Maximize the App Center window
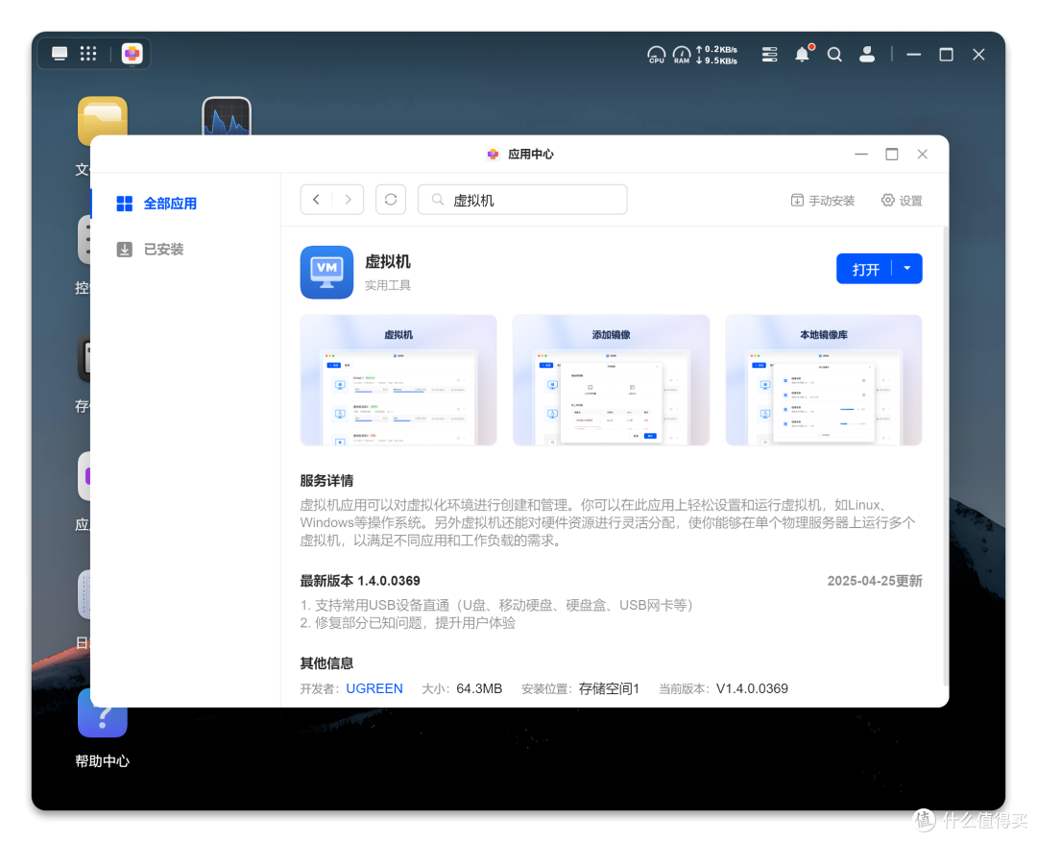Image resolution: width=1037 pixels, height=842 pixels. point(891,155)
